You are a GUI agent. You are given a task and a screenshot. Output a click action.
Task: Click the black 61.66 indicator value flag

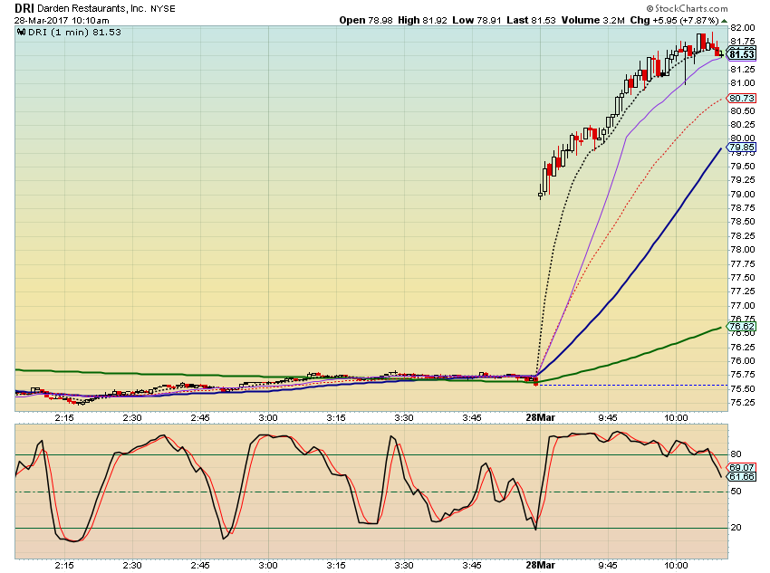(742, 477)
